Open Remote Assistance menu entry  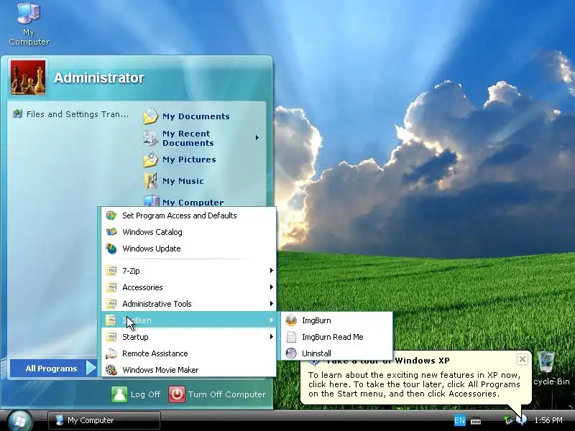click(x=188, y=353)
